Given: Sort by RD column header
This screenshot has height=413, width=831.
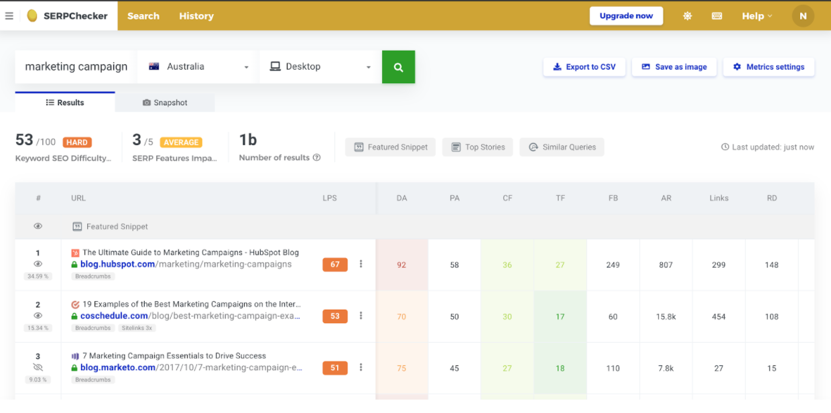Looking at the screenshot, I should (772, 198).
